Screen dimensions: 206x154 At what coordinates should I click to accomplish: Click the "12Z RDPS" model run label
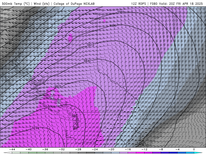[x=139, y=4]
